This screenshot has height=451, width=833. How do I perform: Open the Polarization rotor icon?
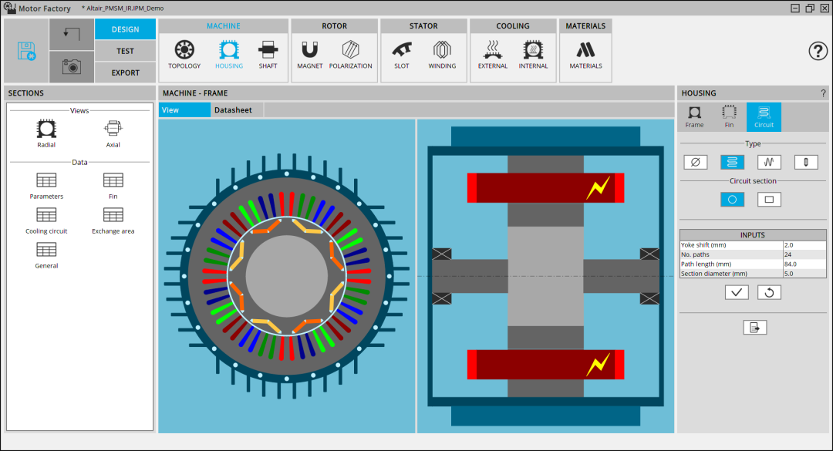coord(351,54)
